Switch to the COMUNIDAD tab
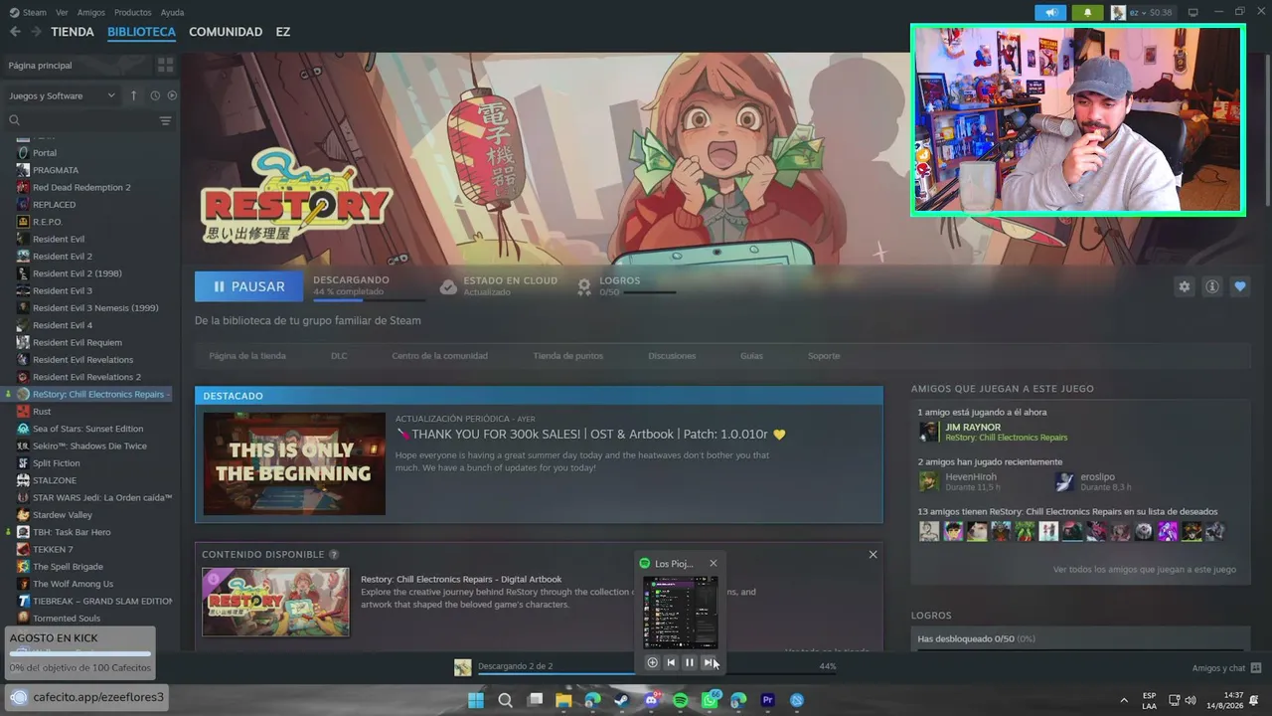The height and width of the screenshot is (716, 1272). coord(226,32)
